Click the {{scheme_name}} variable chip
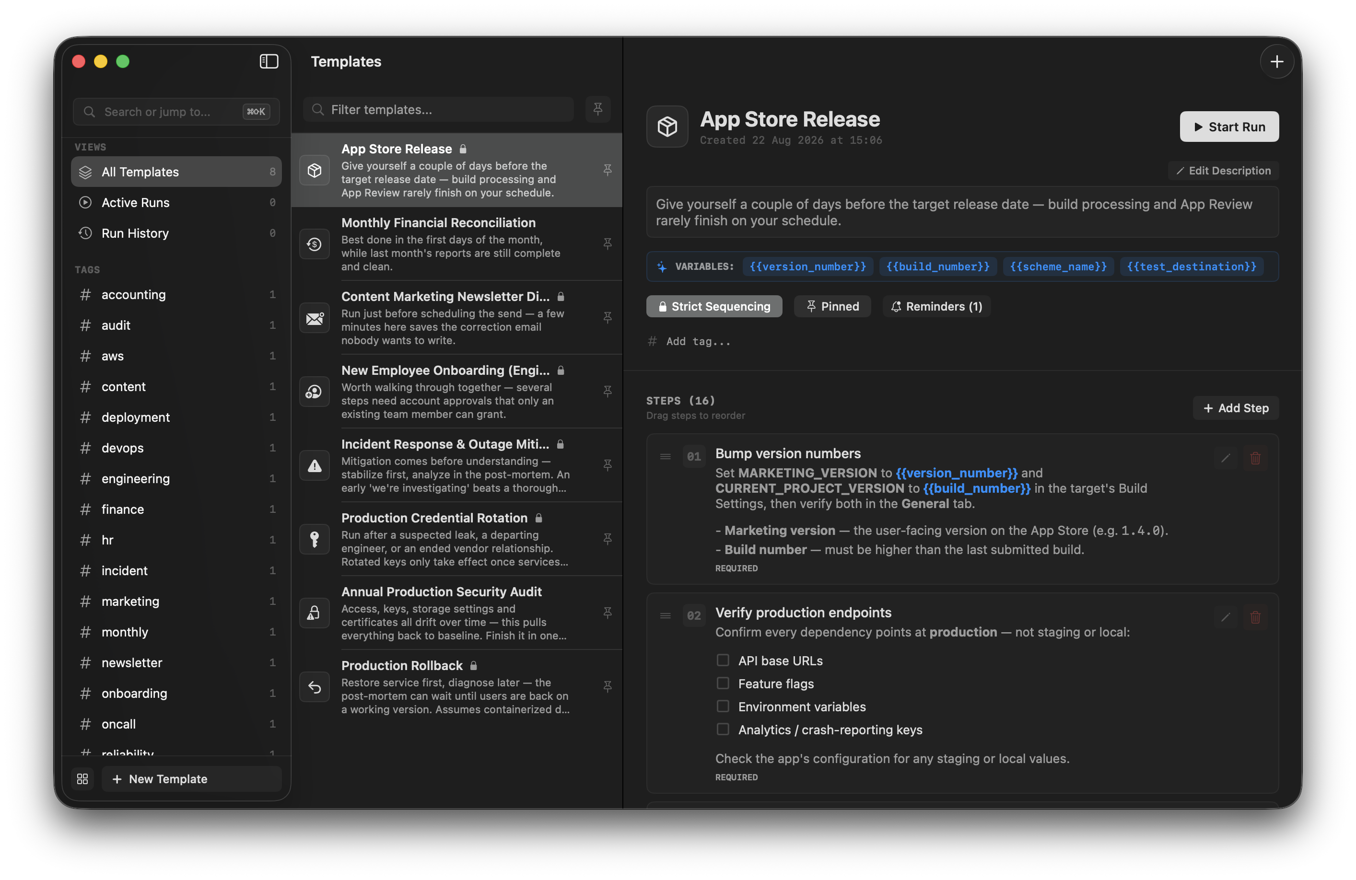The width and height of the screenshot is (1356, 880). [1058, 266]
